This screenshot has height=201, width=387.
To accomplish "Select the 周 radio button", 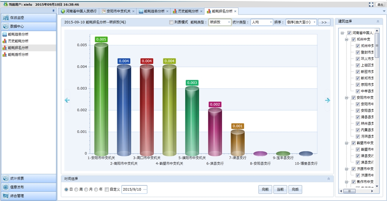I will coord(76,189).
